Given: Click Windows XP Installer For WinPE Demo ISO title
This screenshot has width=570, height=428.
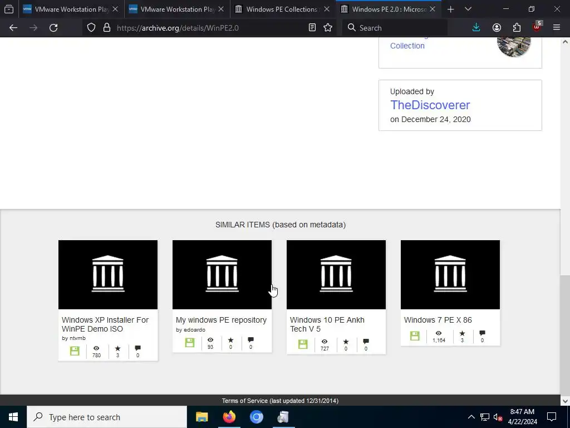Looking at the screenshot, I should (105, 324).
